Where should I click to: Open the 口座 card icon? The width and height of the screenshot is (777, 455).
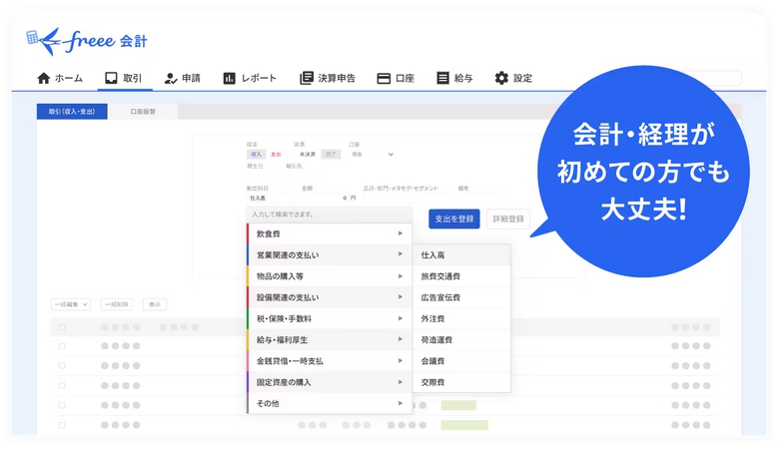coord(384,78)
